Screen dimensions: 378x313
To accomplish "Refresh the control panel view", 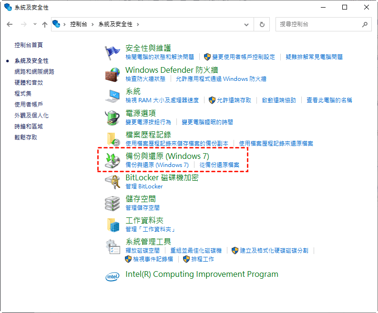I will pos(262,24).
